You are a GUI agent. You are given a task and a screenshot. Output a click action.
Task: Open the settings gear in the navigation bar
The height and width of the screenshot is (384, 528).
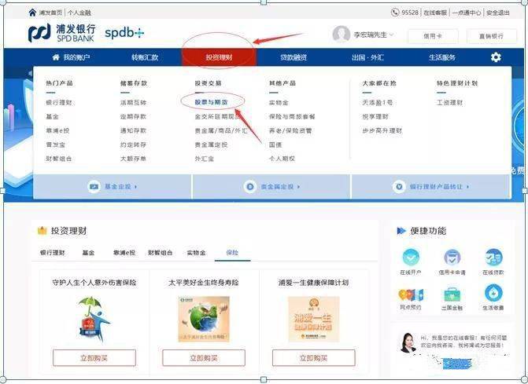496,57
